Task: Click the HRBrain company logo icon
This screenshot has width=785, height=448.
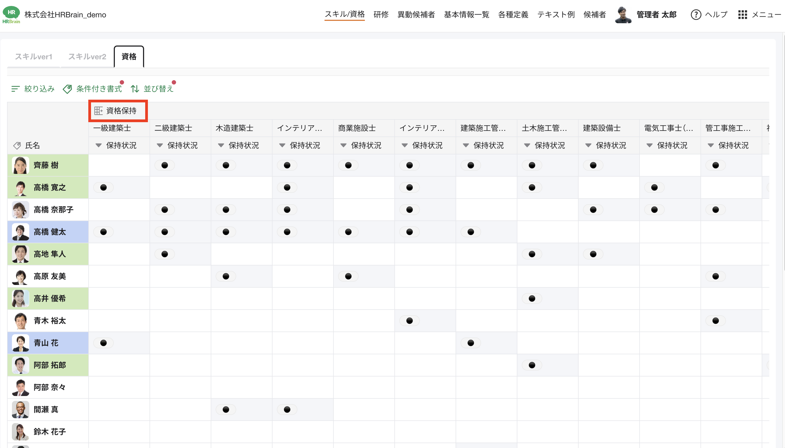Action: coord(11,14)
